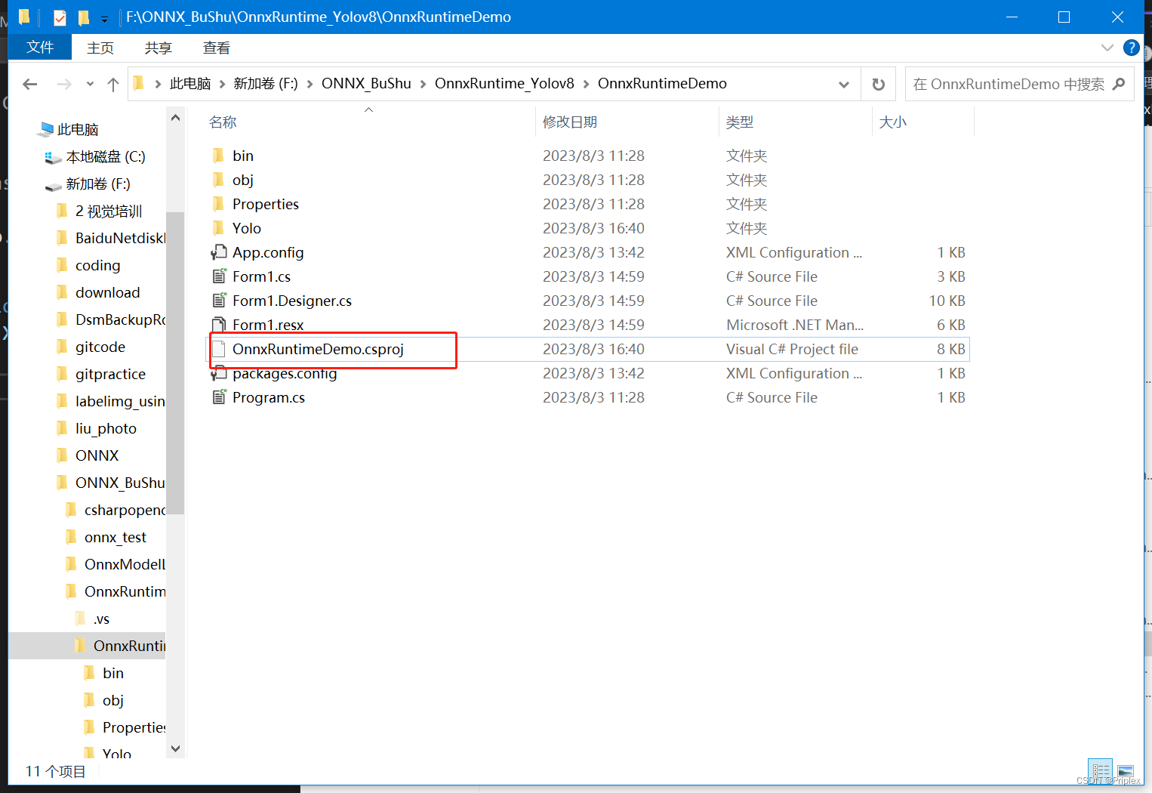Sort by the 修改日期 column header
1152x793 pixels.
(x=570, y=122)
